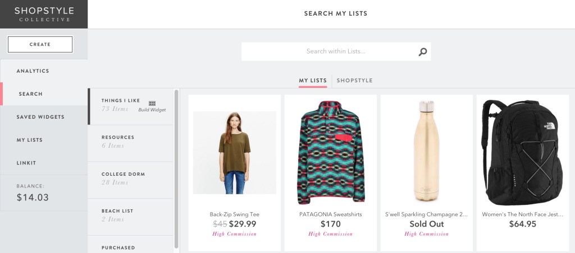Switch to the ShopStyle tab
This screenshot has width=575, height=253.
coord(355,81)
